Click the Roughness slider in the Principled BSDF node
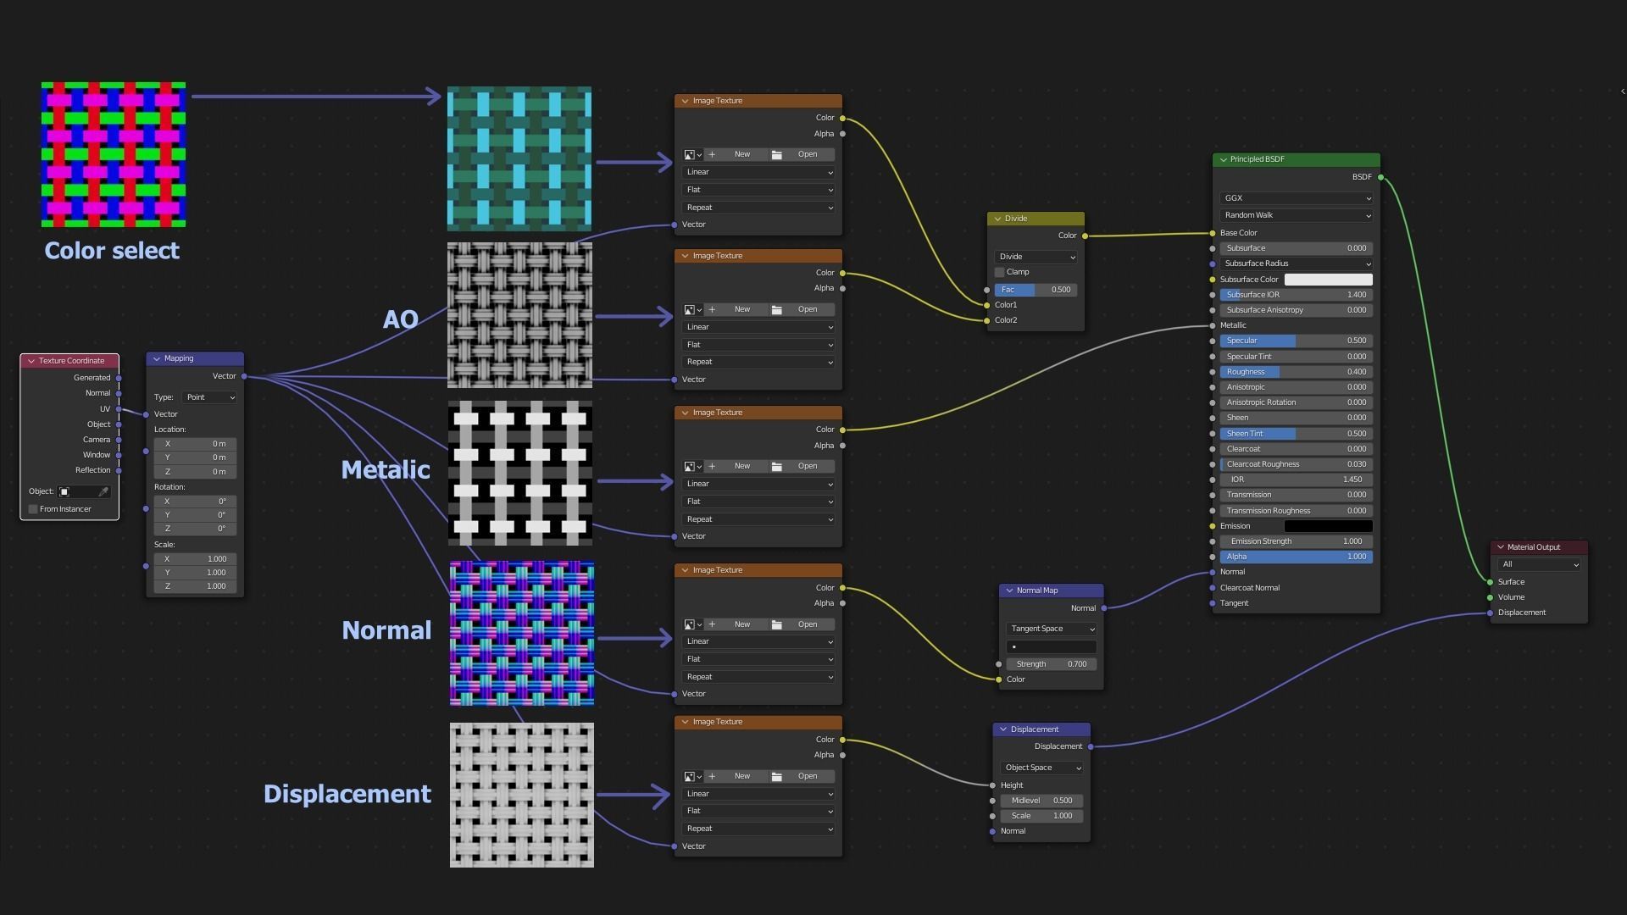 1296,372
